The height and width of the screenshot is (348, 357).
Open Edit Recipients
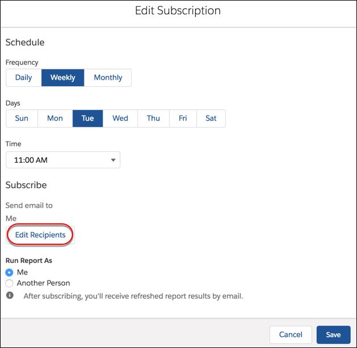click(40, 235)
